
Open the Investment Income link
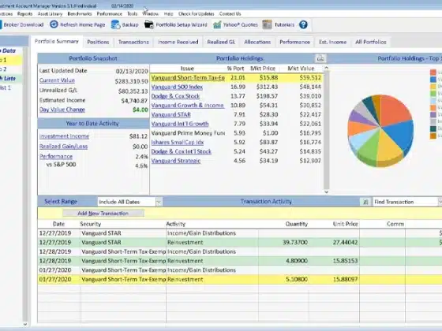(x=64, y=136)
